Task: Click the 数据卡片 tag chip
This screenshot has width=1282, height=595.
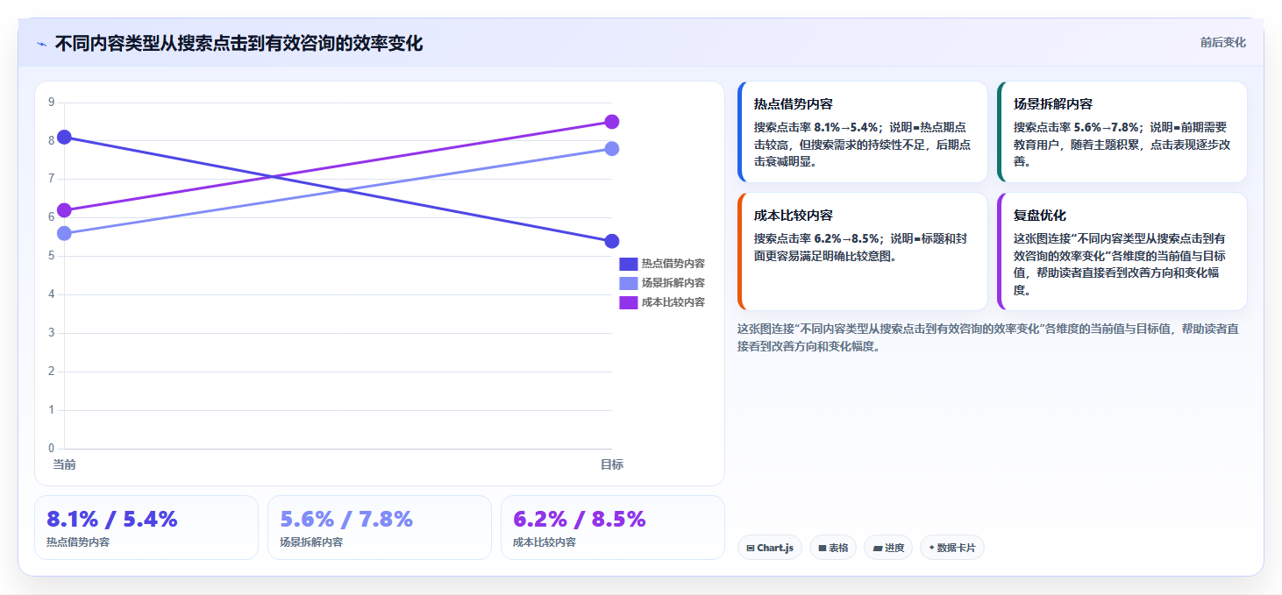Action: coord(951,548)
